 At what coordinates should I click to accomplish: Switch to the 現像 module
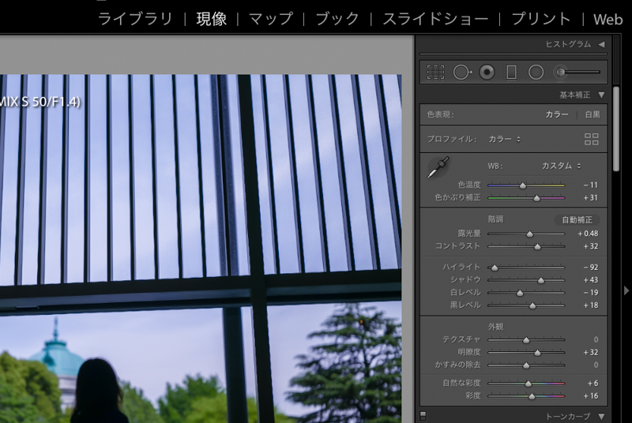(211, 18)
